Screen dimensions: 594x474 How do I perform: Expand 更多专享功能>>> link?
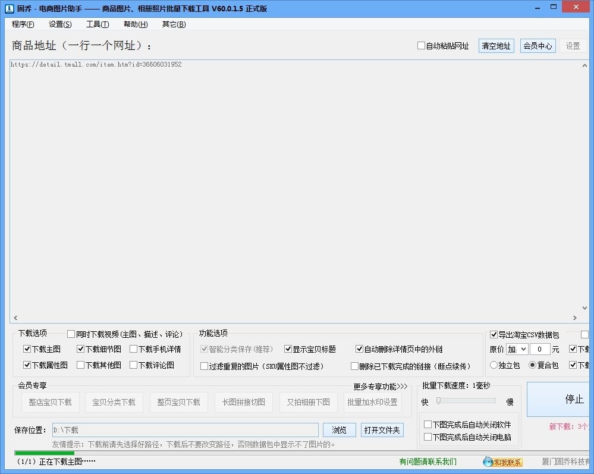pos(381,387)
